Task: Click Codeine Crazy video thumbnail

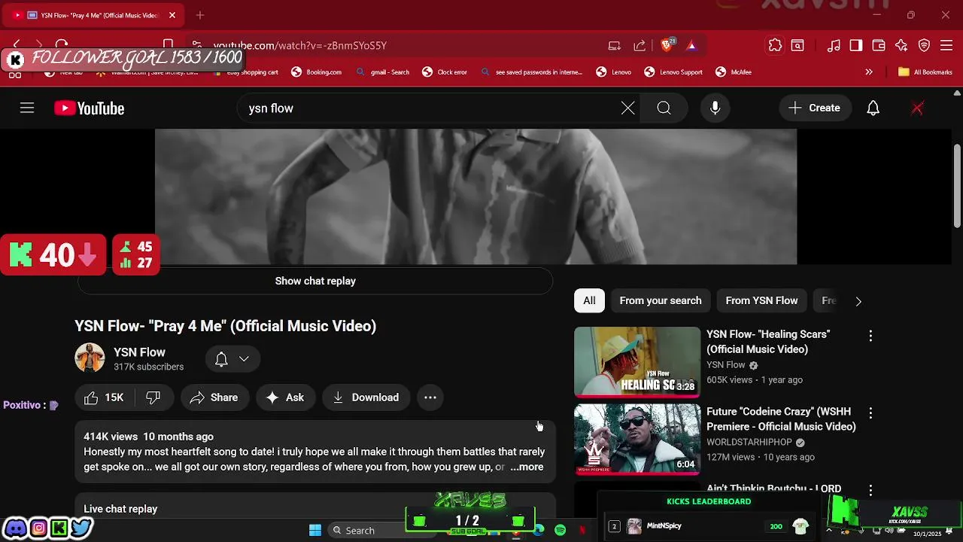Action: coord(637,439)
